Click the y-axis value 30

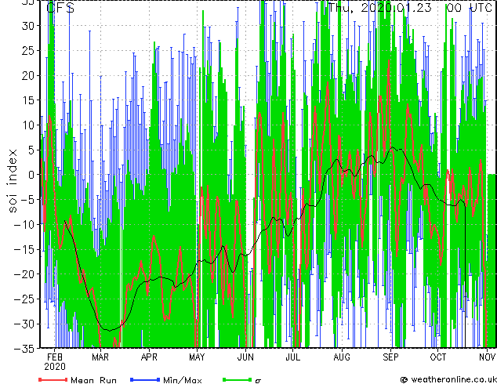click(x=27, y=26)
